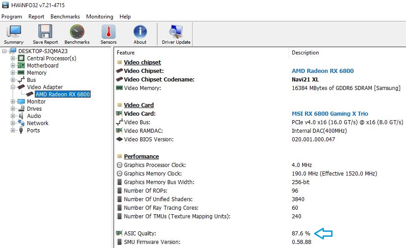Open the Report menu
This screenshot has height=248, width=406.
click(x=36, y=17)
